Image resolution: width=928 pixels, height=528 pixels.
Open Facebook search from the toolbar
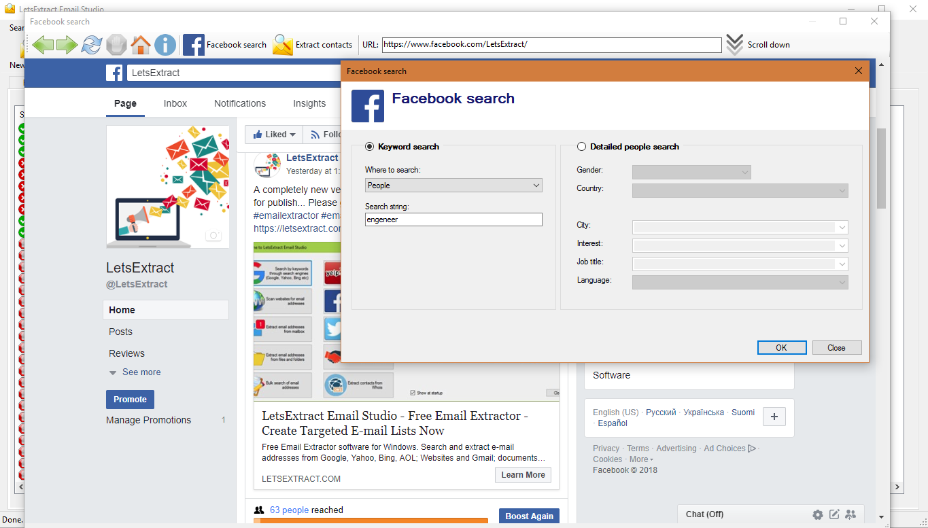[225, 45]
